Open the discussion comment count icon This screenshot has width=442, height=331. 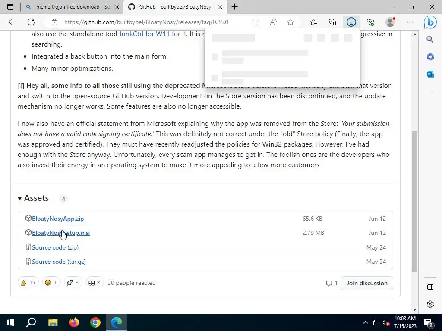[331, 283]
